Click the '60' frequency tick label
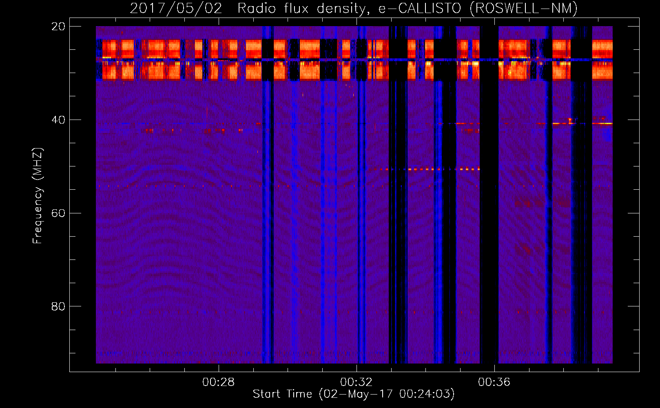The image size is (660, 408). 58,213
